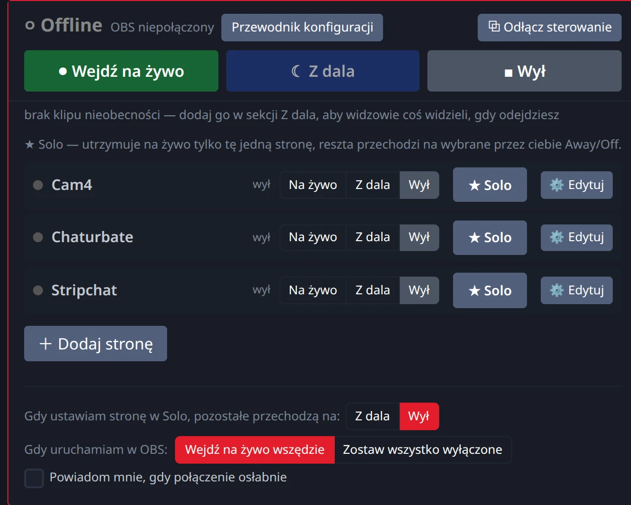Check Powiadom mnie, gdy połączenie osłabnie
The image size is (631, 505).
click(x=34, y=478)
